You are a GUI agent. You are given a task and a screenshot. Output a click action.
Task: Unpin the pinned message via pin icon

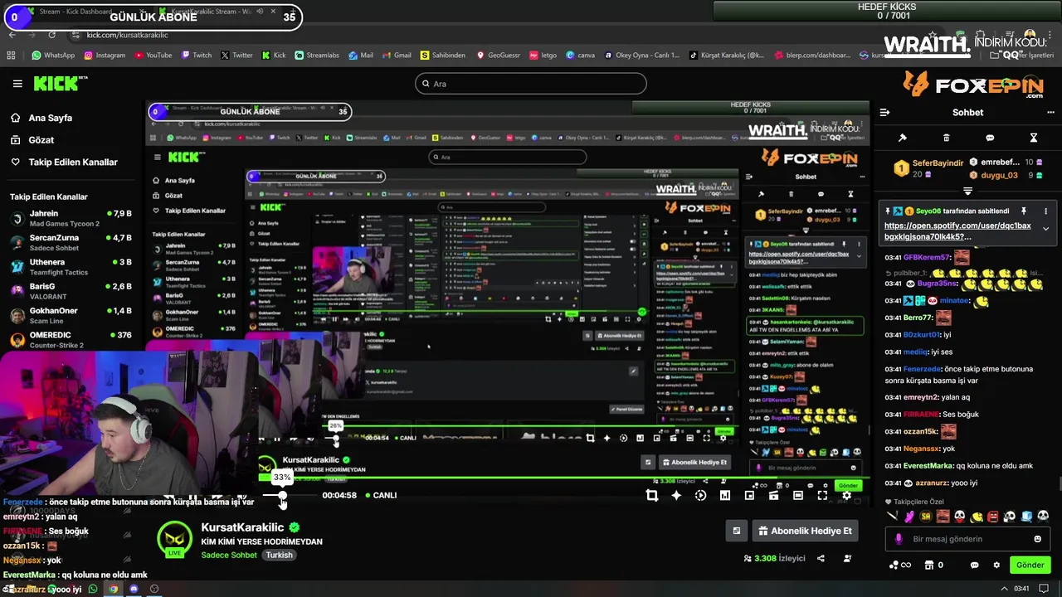pos(1023,211)
